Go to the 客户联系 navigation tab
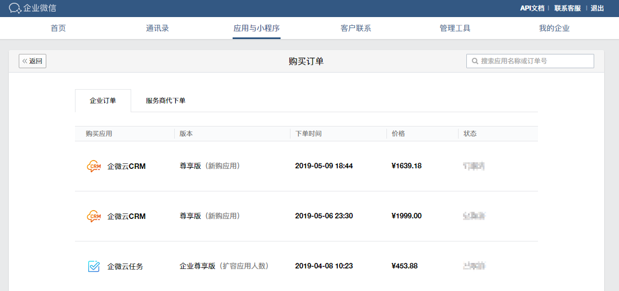This screenshot has height=291, width=619. click(356, 29)
